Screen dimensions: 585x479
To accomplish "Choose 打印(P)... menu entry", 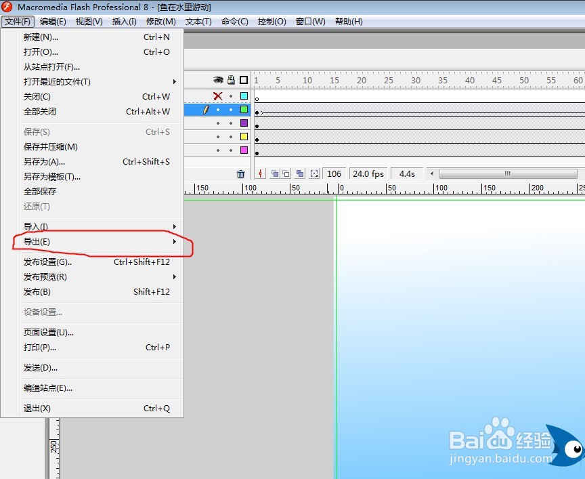I will point(101,347).
